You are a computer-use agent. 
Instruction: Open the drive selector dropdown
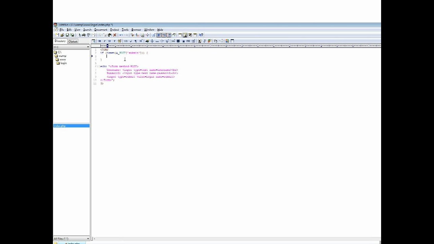pos(88,47)
